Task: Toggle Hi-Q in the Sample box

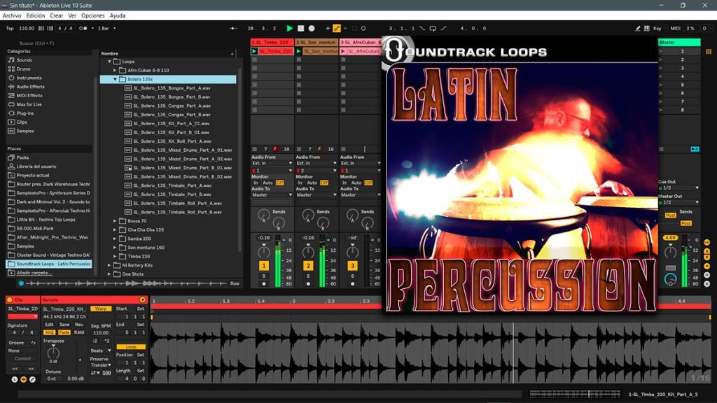Action: click(x=50, y=333)
